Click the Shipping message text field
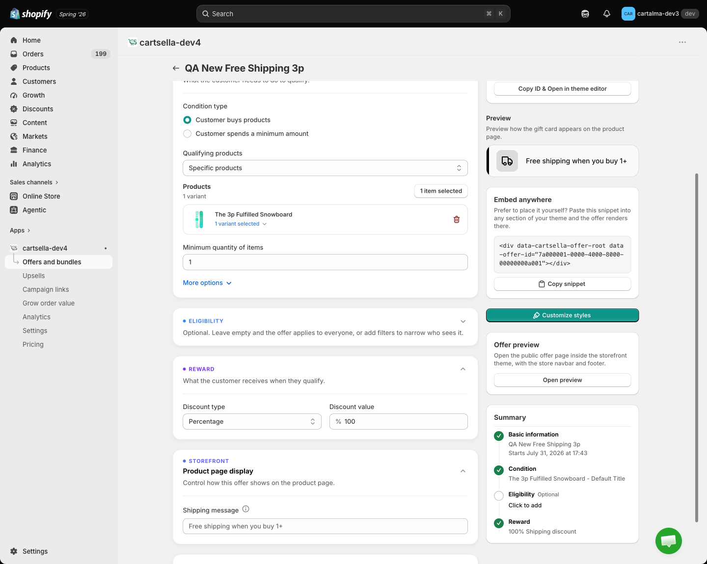This screenshot has height=564, width=707. (x=325, y=526)
